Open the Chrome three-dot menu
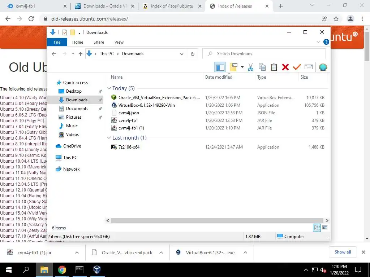The width and height of the screenshot is (370, 277). pyautogui.click(x=362, y=19)
